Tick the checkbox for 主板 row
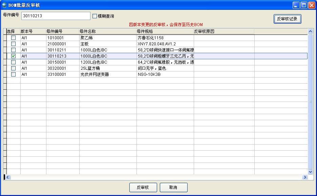Viewport: 317px width, 196px height. [14, 44]
